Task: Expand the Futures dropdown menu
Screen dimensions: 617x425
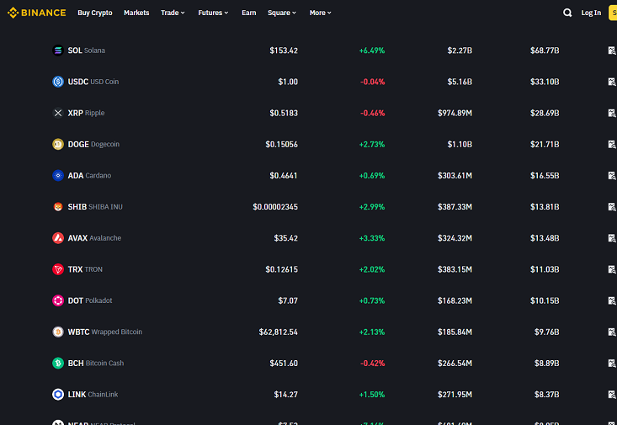Action: point(213,13)
